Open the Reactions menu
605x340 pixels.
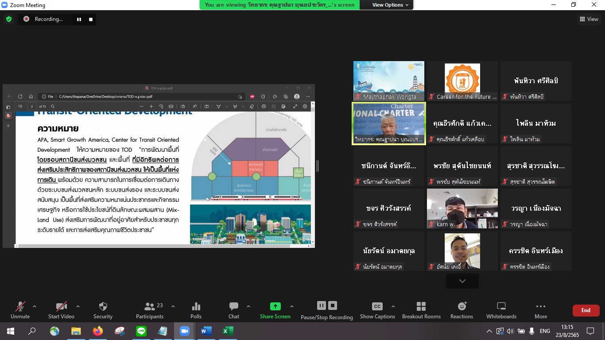click(462, 310)
